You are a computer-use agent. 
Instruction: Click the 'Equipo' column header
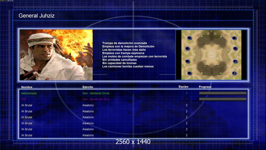pos(183,87)
